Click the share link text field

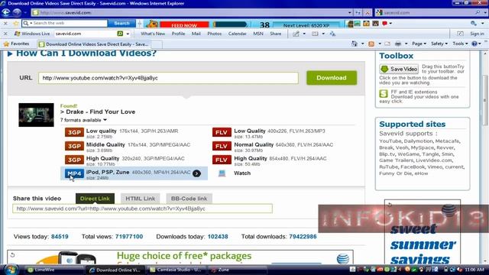[x=143, y=209]
